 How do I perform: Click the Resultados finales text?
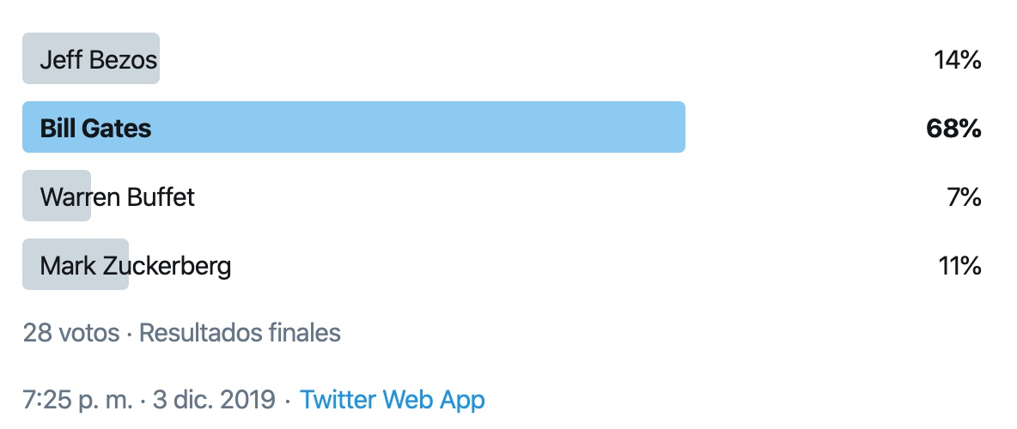click(240, 332)
